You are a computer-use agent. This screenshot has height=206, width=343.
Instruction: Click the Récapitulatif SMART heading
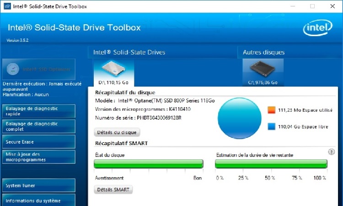121,143
